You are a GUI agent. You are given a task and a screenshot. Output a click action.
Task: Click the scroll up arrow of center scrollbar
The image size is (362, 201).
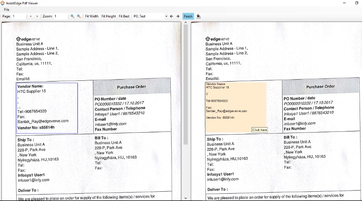[x=185, y=22]
